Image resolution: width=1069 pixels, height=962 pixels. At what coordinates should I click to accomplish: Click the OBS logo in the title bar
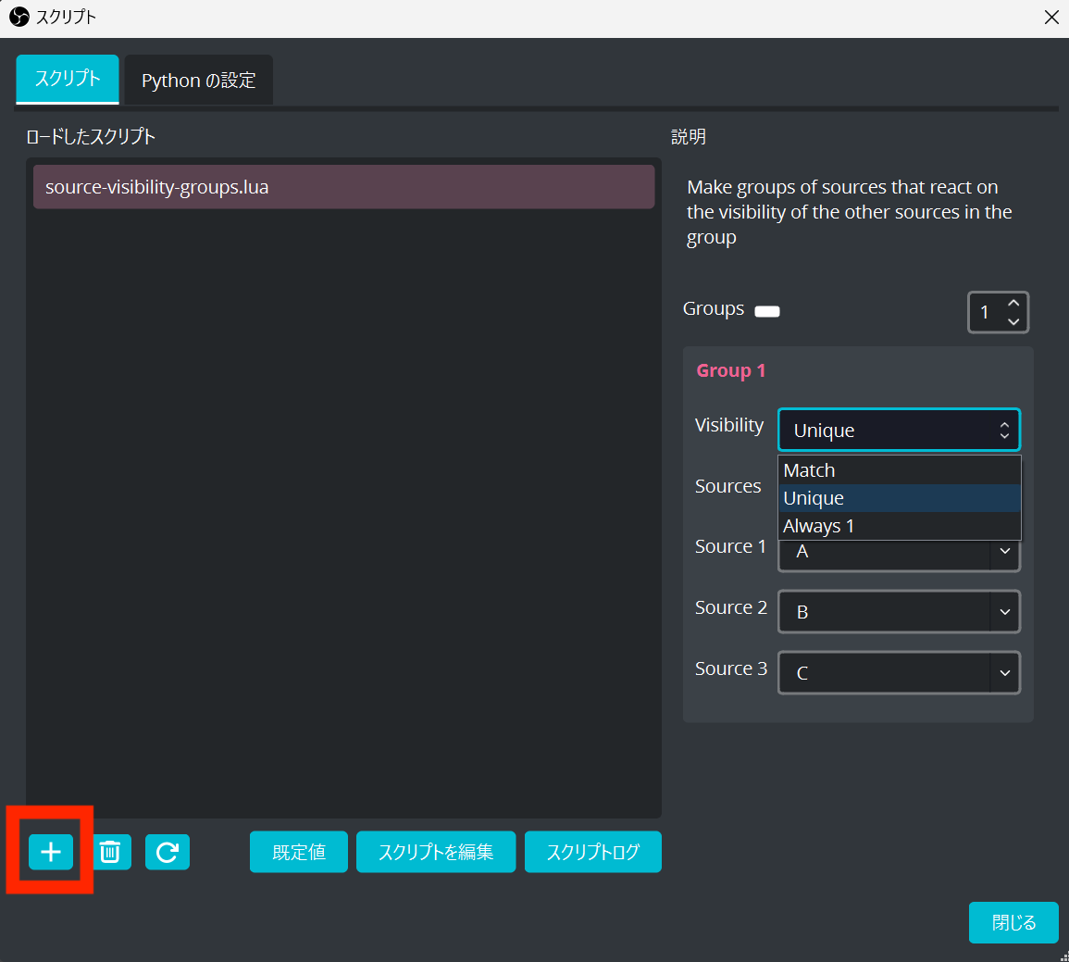click(19, 17)
